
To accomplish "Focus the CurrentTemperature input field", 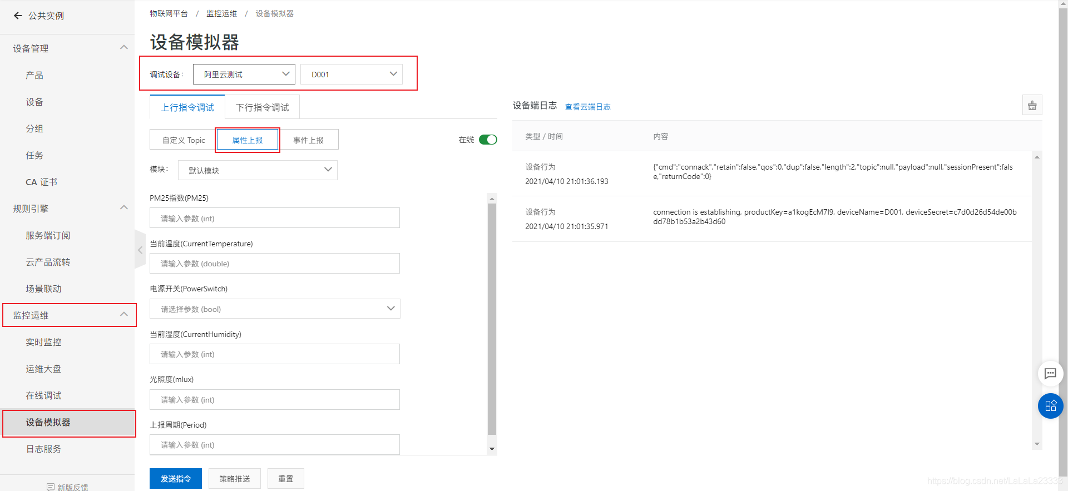I will click(275, 263).
